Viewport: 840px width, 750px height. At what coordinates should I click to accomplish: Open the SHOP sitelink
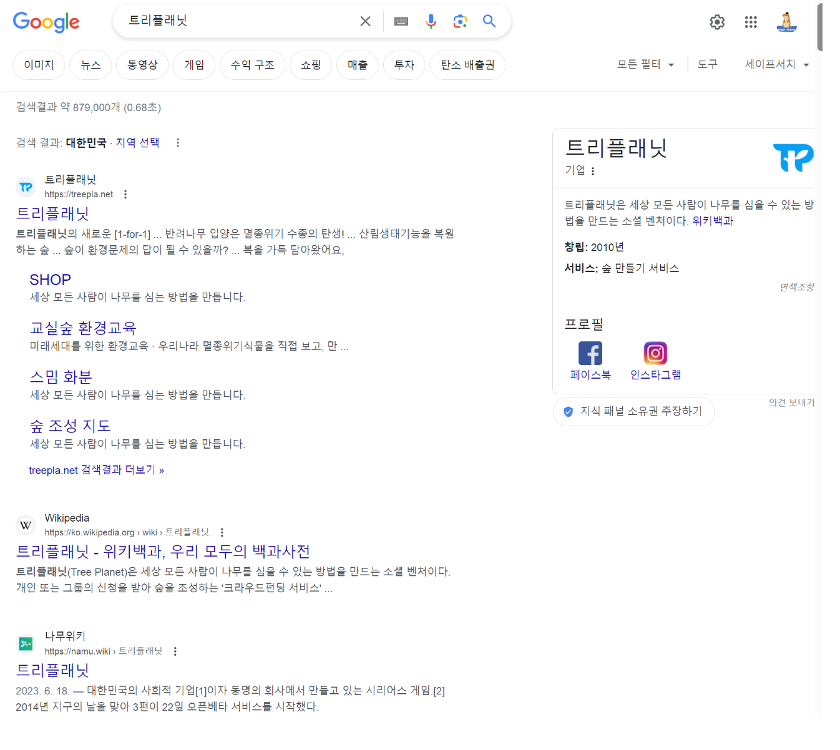pyautogui.click(x=51, y=280)
